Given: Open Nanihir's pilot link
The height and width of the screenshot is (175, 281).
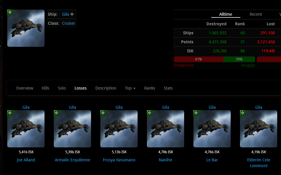Looking at the screenshot, I should 166,160.
